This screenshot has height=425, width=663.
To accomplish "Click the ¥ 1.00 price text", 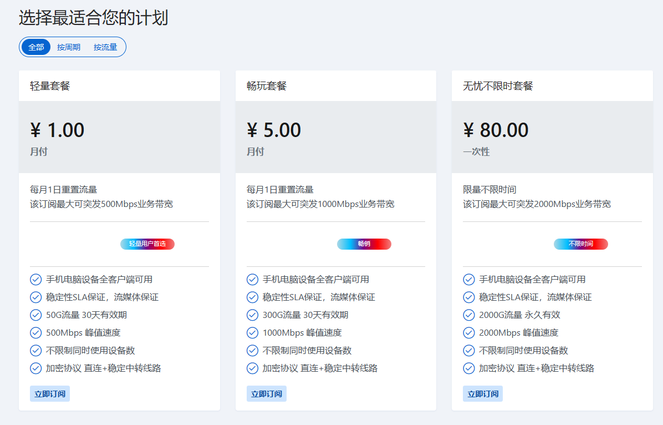I will pos(57,130).
